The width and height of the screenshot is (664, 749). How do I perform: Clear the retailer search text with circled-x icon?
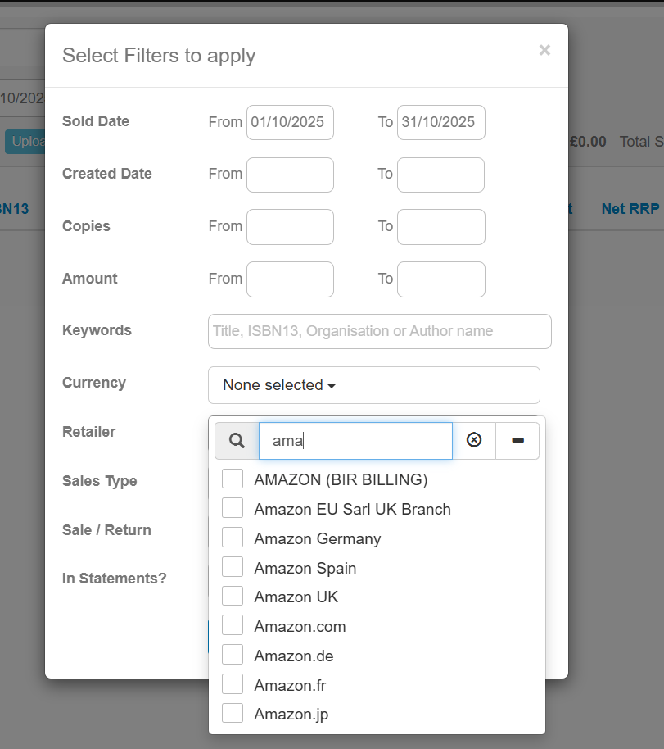pyautogui.click(x=474, y=441)
